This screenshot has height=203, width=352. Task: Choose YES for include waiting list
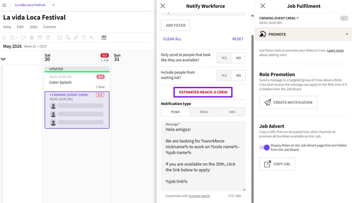click(x=224, y=76)
